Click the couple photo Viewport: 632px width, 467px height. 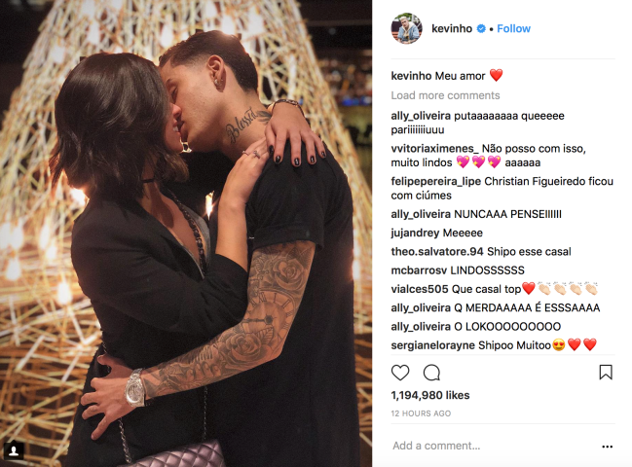[x=186, y=233]
